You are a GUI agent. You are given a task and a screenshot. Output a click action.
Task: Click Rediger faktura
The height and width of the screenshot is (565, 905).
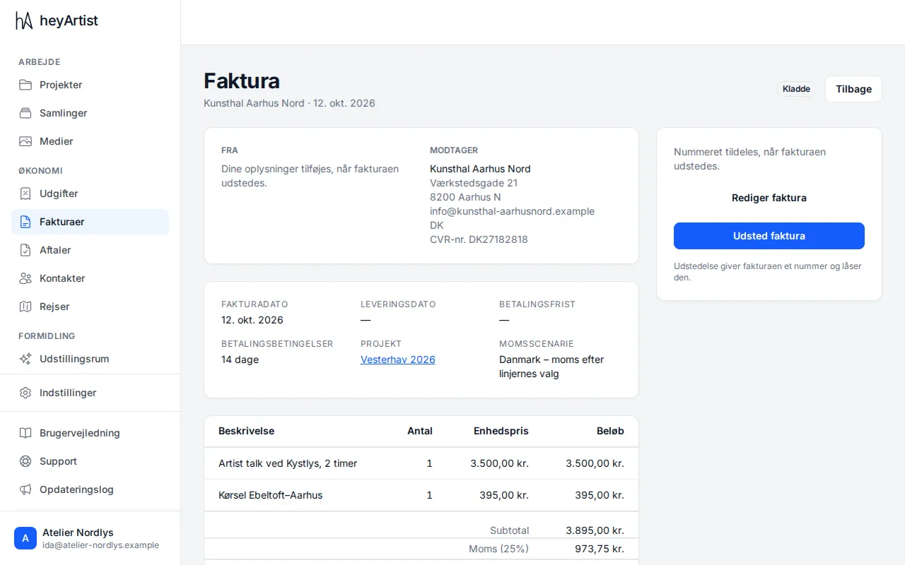point(769,198)
